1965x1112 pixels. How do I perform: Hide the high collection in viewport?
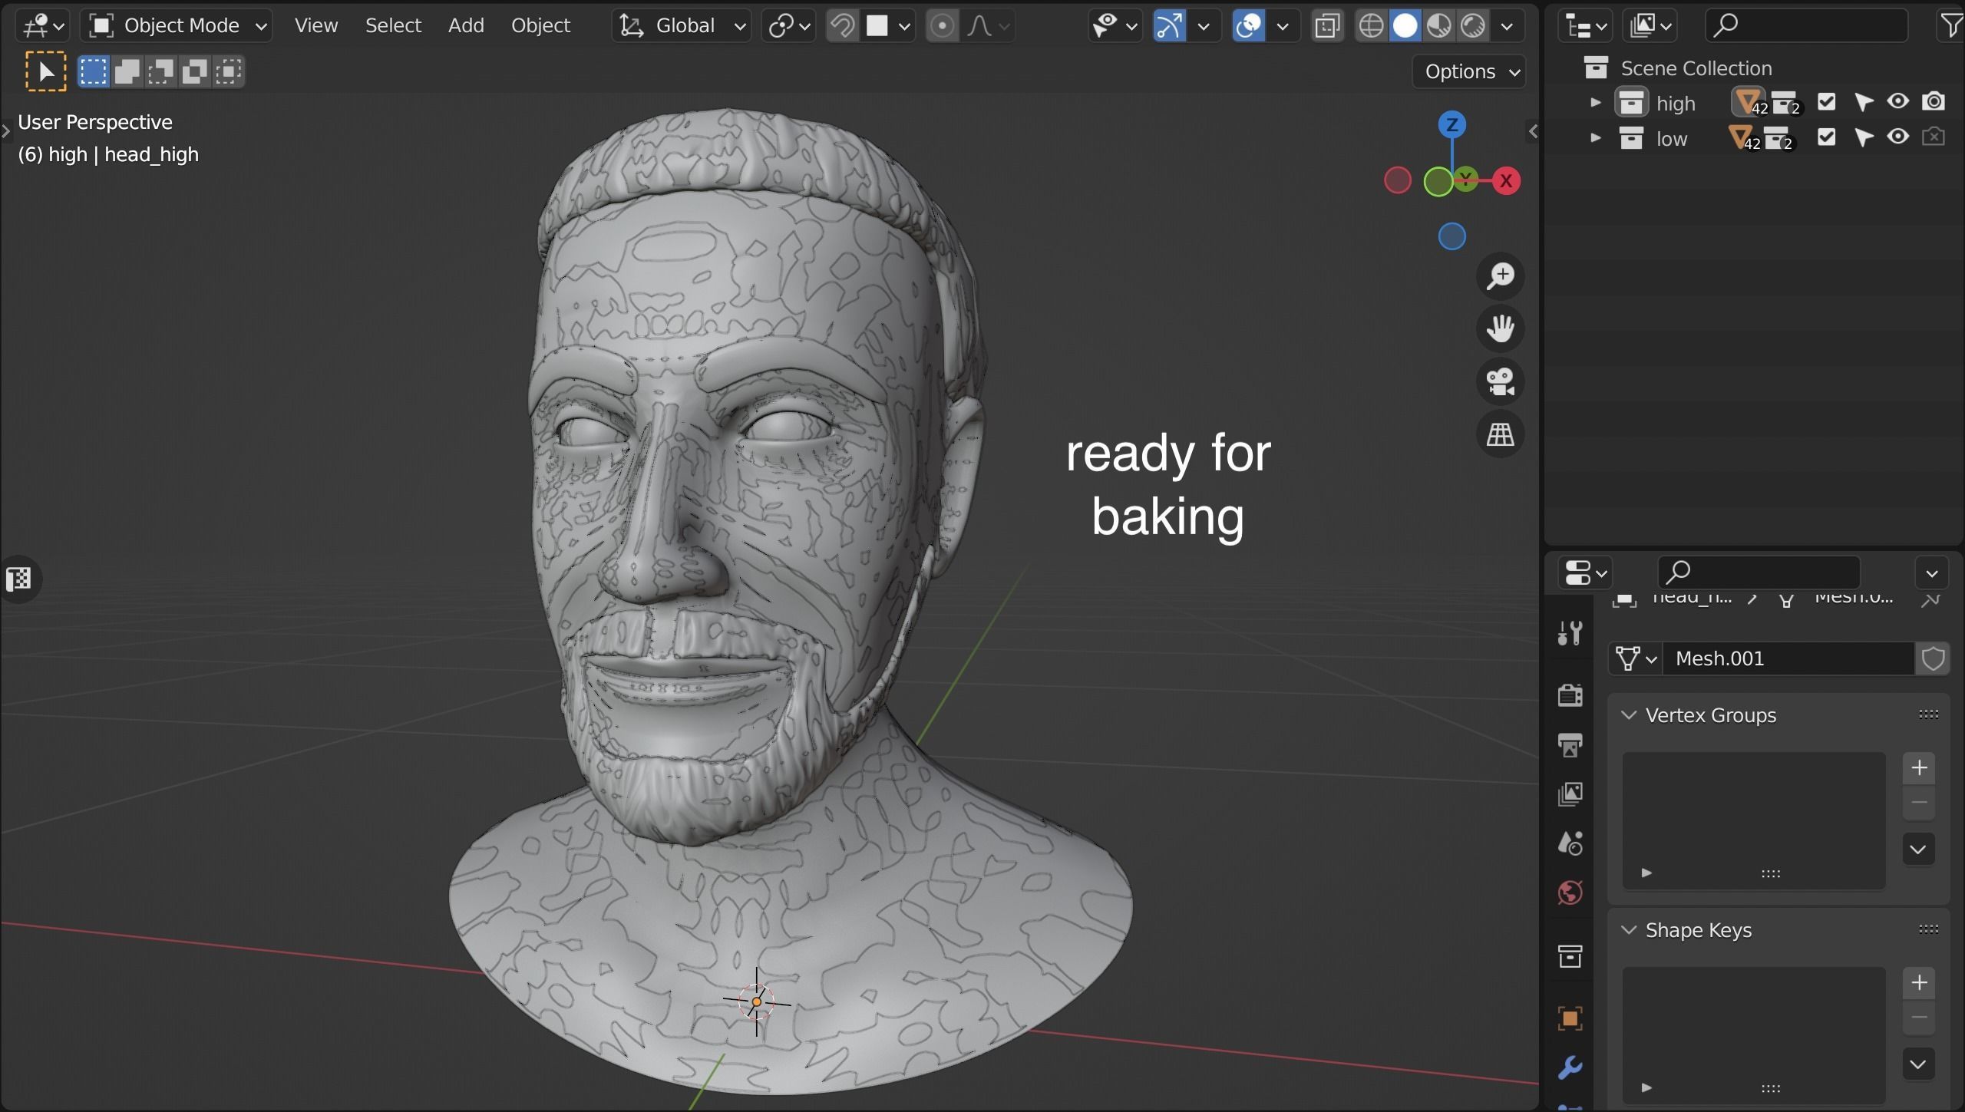(x=1898, y=101)
